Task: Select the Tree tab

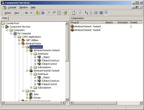Action: [x=5, y=18]
